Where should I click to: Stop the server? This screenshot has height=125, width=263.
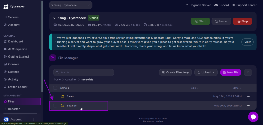[x=242, y=21]
